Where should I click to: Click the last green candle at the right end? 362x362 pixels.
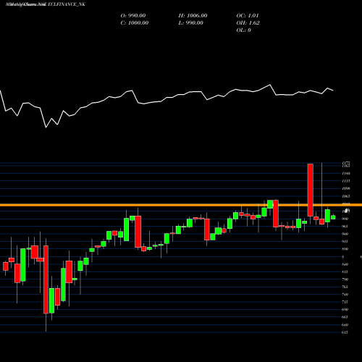coord(333,217)
